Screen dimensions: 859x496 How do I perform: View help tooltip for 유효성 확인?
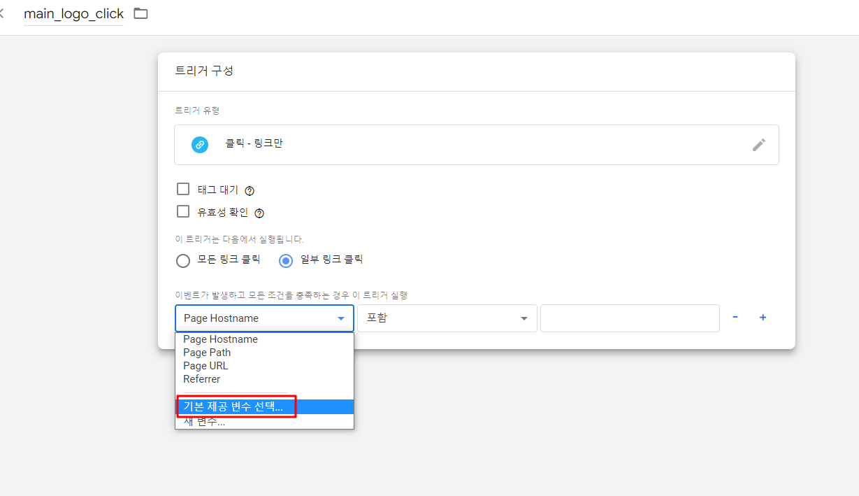(x=259, y=213)
